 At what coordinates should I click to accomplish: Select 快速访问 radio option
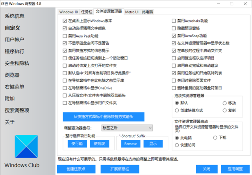177,145
